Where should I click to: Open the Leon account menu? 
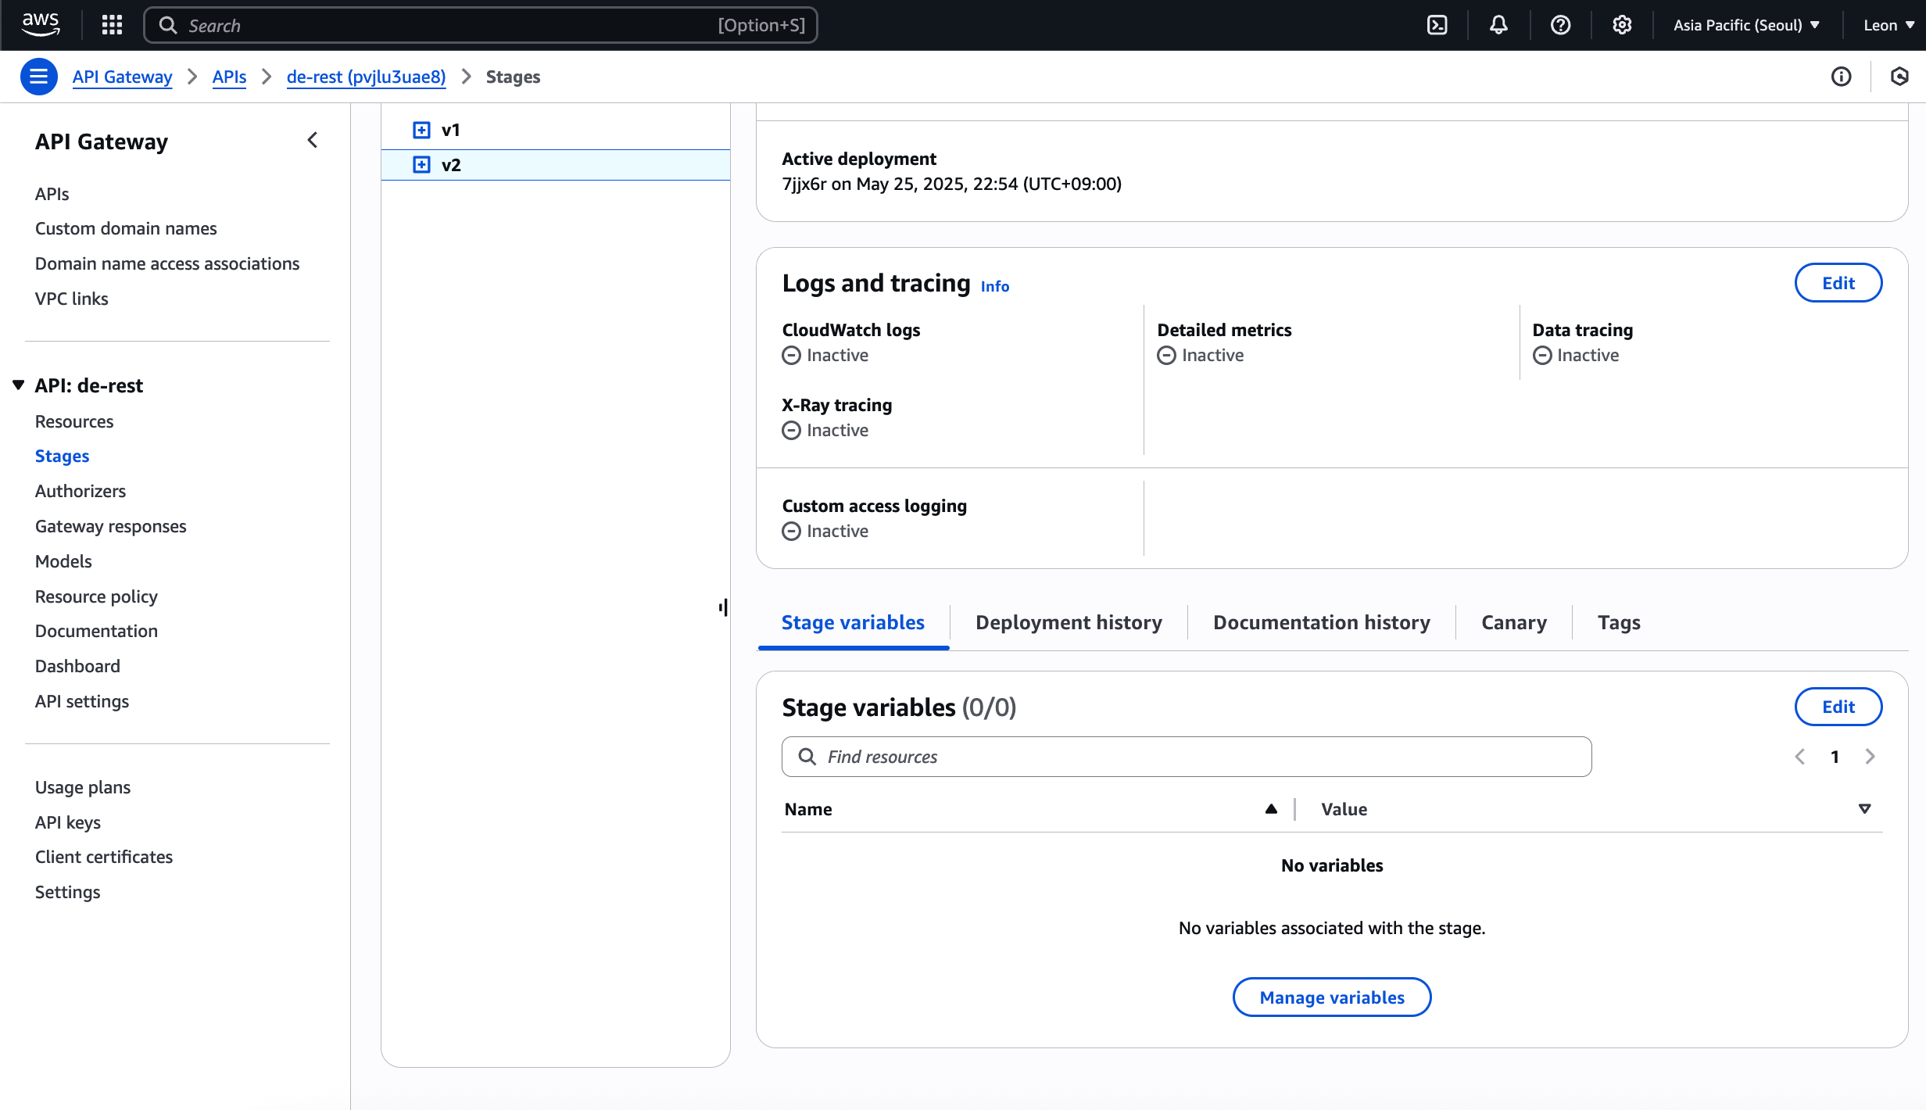tap(1888, 25)
